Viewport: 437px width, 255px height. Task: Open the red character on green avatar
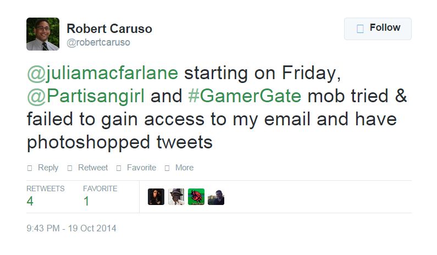click(196, 197)
